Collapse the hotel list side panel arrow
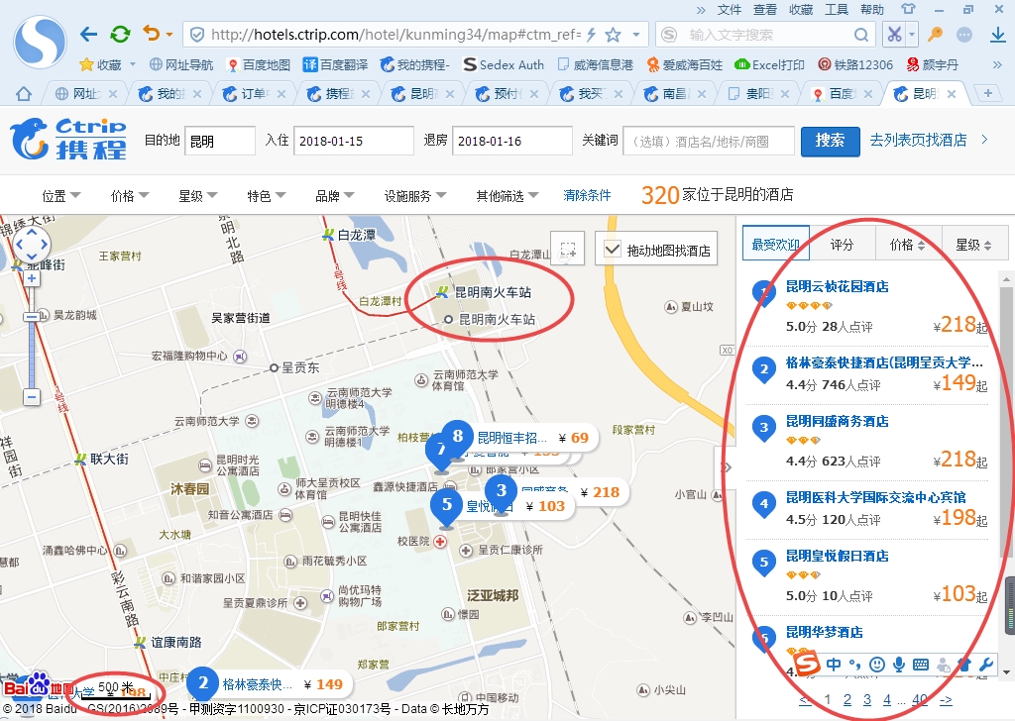This screenshot has height=721, width=1015. click(727, 466)
